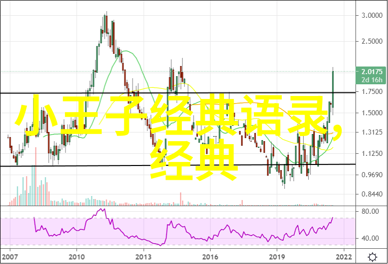
Task: Click the 3.0000 price axis label
Action: pyautogui.click(x=372, y=16)
